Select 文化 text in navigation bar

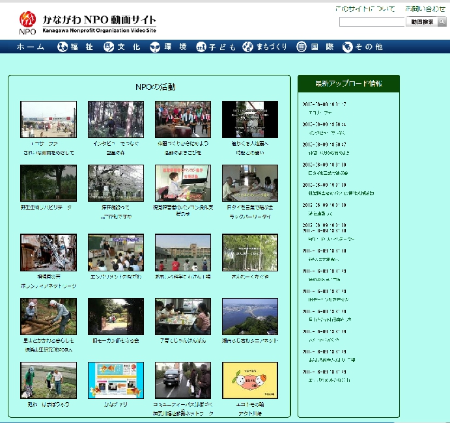(x=128, y=47)
